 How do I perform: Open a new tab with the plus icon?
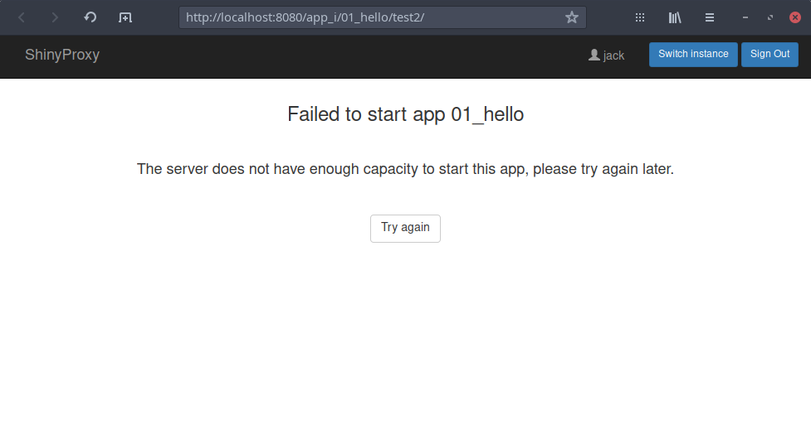pos(125,17)
